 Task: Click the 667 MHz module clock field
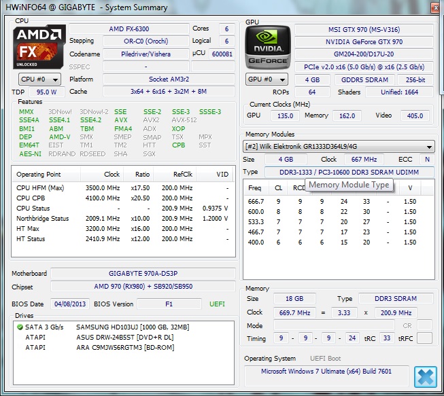click(364, 160)
